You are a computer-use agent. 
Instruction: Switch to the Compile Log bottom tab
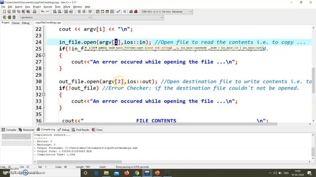46,129
